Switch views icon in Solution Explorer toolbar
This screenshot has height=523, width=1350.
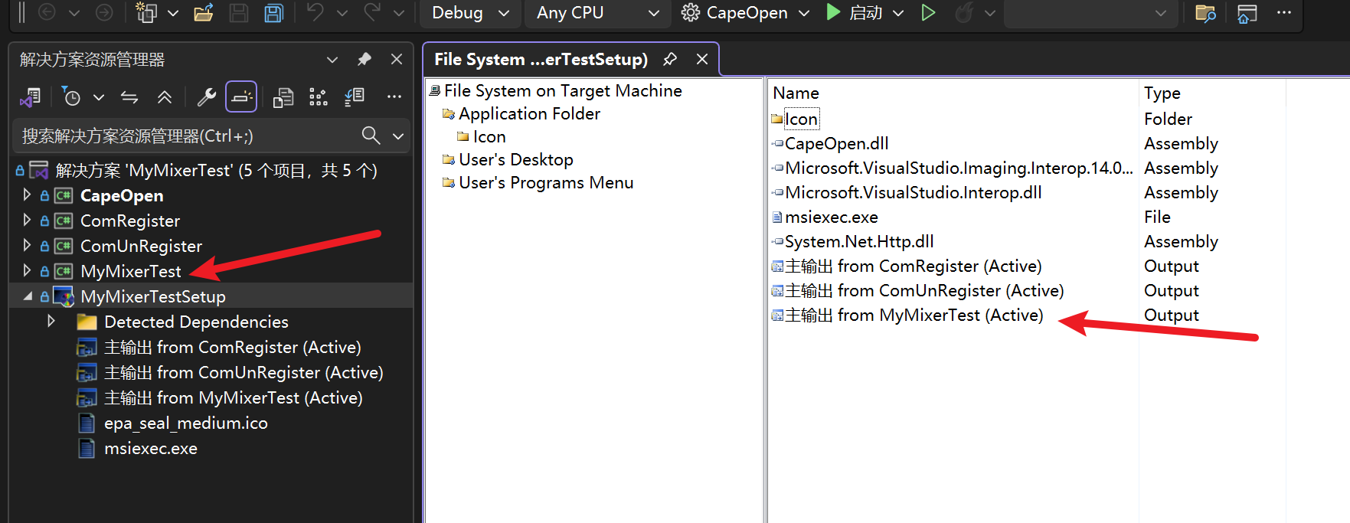click(31, 96)
